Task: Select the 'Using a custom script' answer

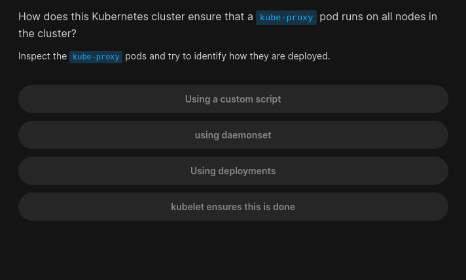Action: (x=233, y=99)
